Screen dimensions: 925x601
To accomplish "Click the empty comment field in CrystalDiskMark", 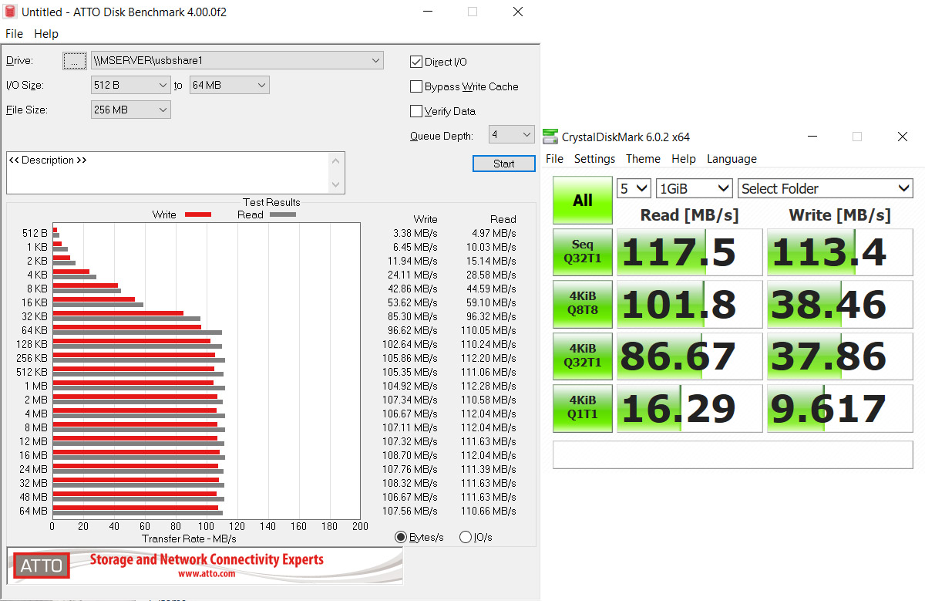I will pyautogui.click(x=733, y=454).
